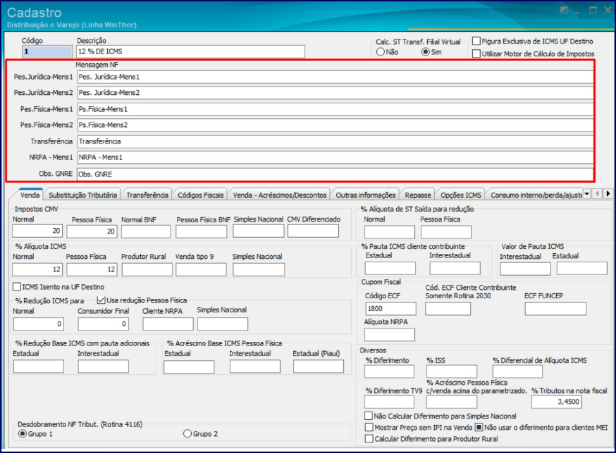This screenshot has height=453, width=616.
Task: Open the tab list dropdown arrow
Action: pyautogui.click(x=587, y=193)
